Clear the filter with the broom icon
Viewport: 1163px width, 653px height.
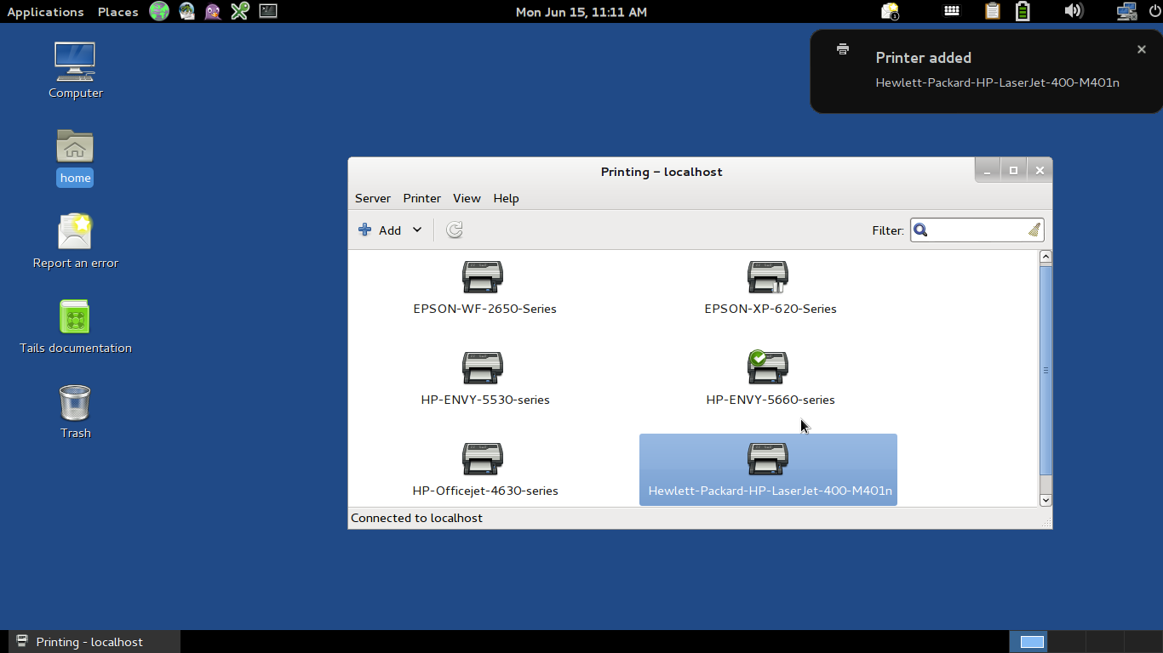point(1034,230)
